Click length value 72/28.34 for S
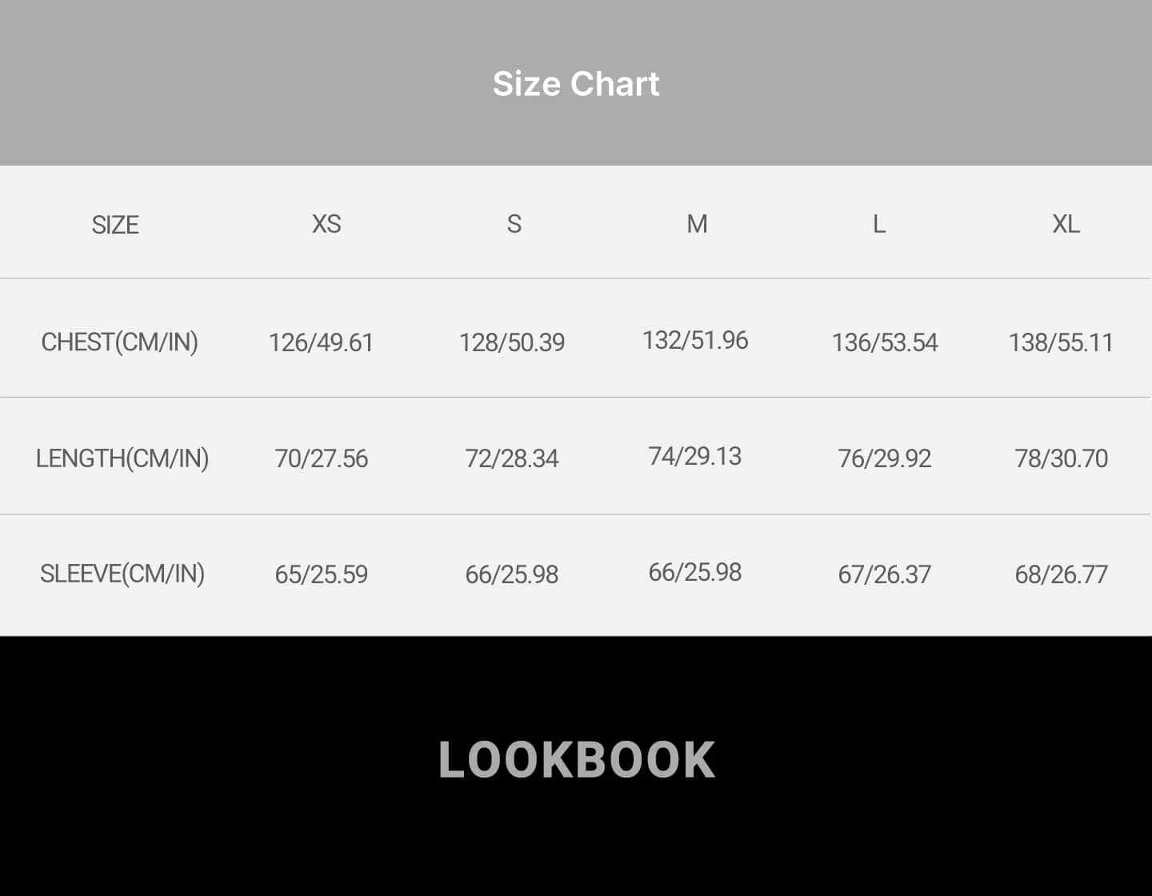Screen dimensions: 1152x896 pyautogui.click(x=512, y=458)
